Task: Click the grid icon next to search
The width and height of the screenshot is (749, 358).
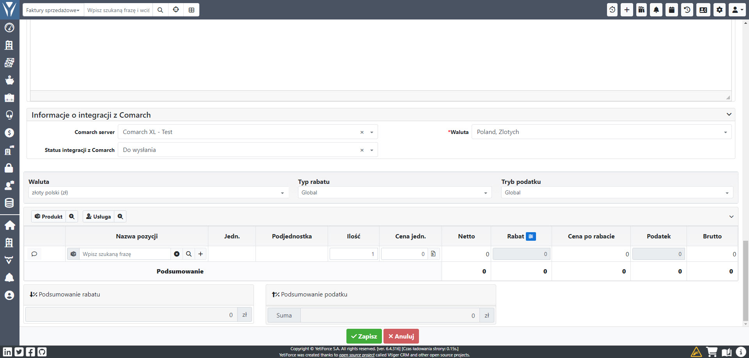Action: point(192,10)
